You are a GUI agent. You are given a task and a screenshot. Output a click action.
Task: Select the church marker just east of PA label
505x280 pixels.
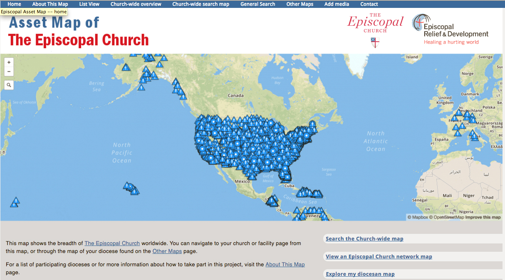[x=297, y=210]
